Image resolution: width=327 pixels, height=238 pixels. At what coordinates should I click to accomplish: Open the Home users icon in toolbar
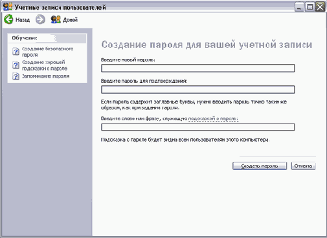pos(56,19)
